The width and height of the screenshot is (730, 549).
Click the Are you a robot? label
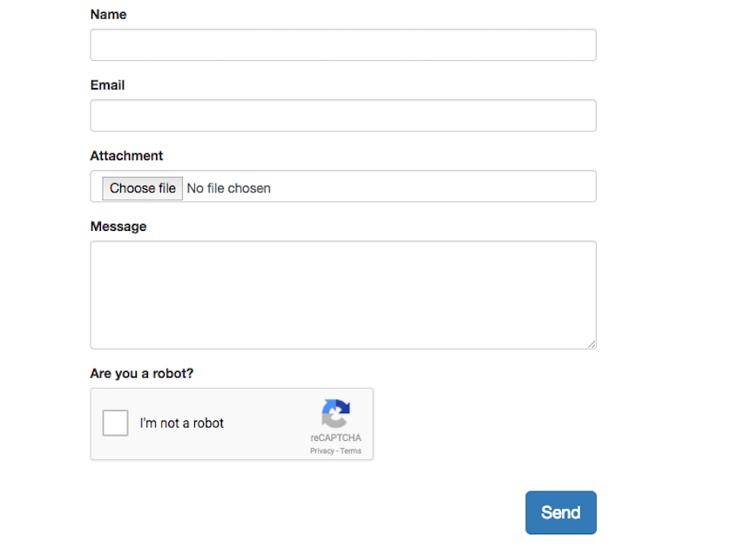[141, 374]
